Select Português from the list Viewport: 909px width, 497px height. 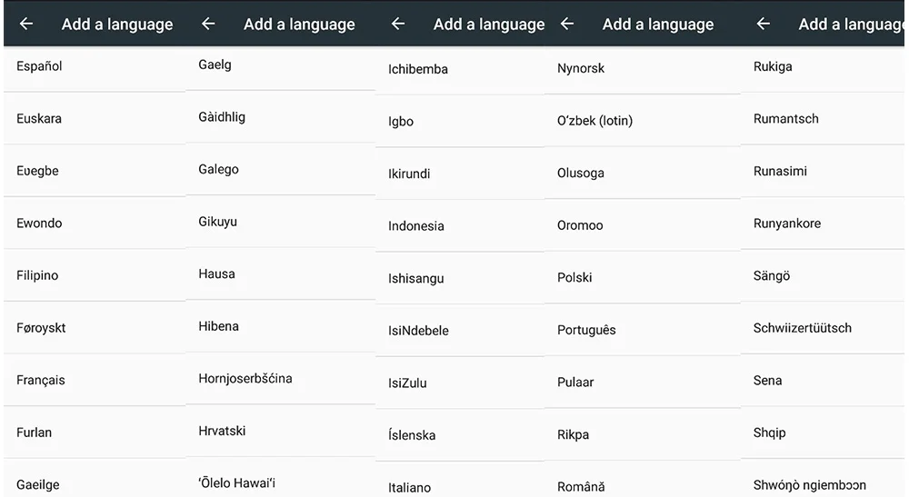tap(586, 330)
